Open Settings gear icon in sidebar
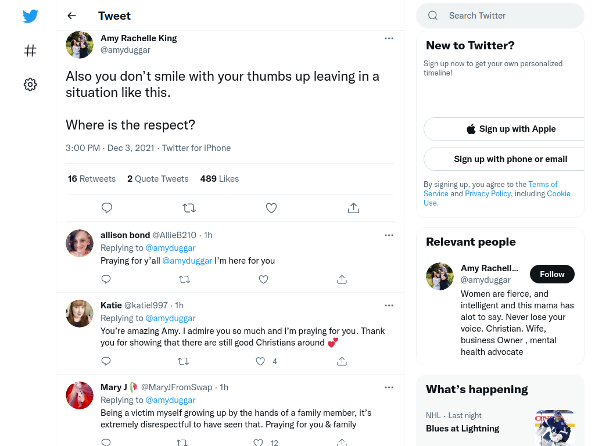 [x=30, y=84]
